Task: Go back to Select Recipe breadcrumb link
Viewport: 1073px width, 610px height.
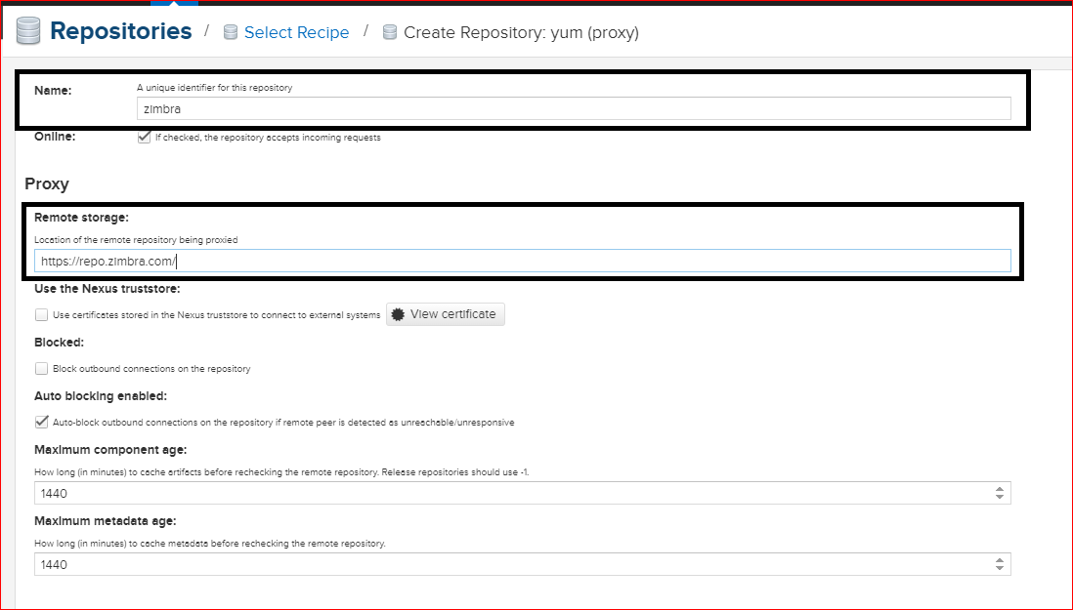Action: point(296,32)
